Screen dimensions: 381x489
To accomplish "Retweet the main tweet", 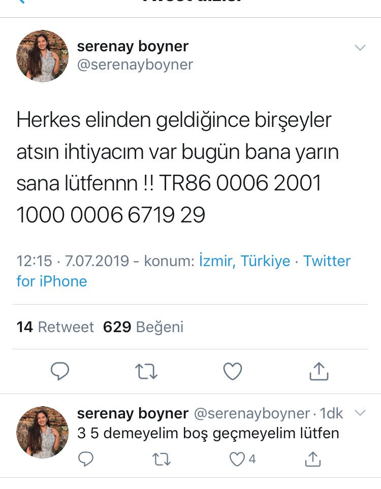I will click(x=146, y=371).
